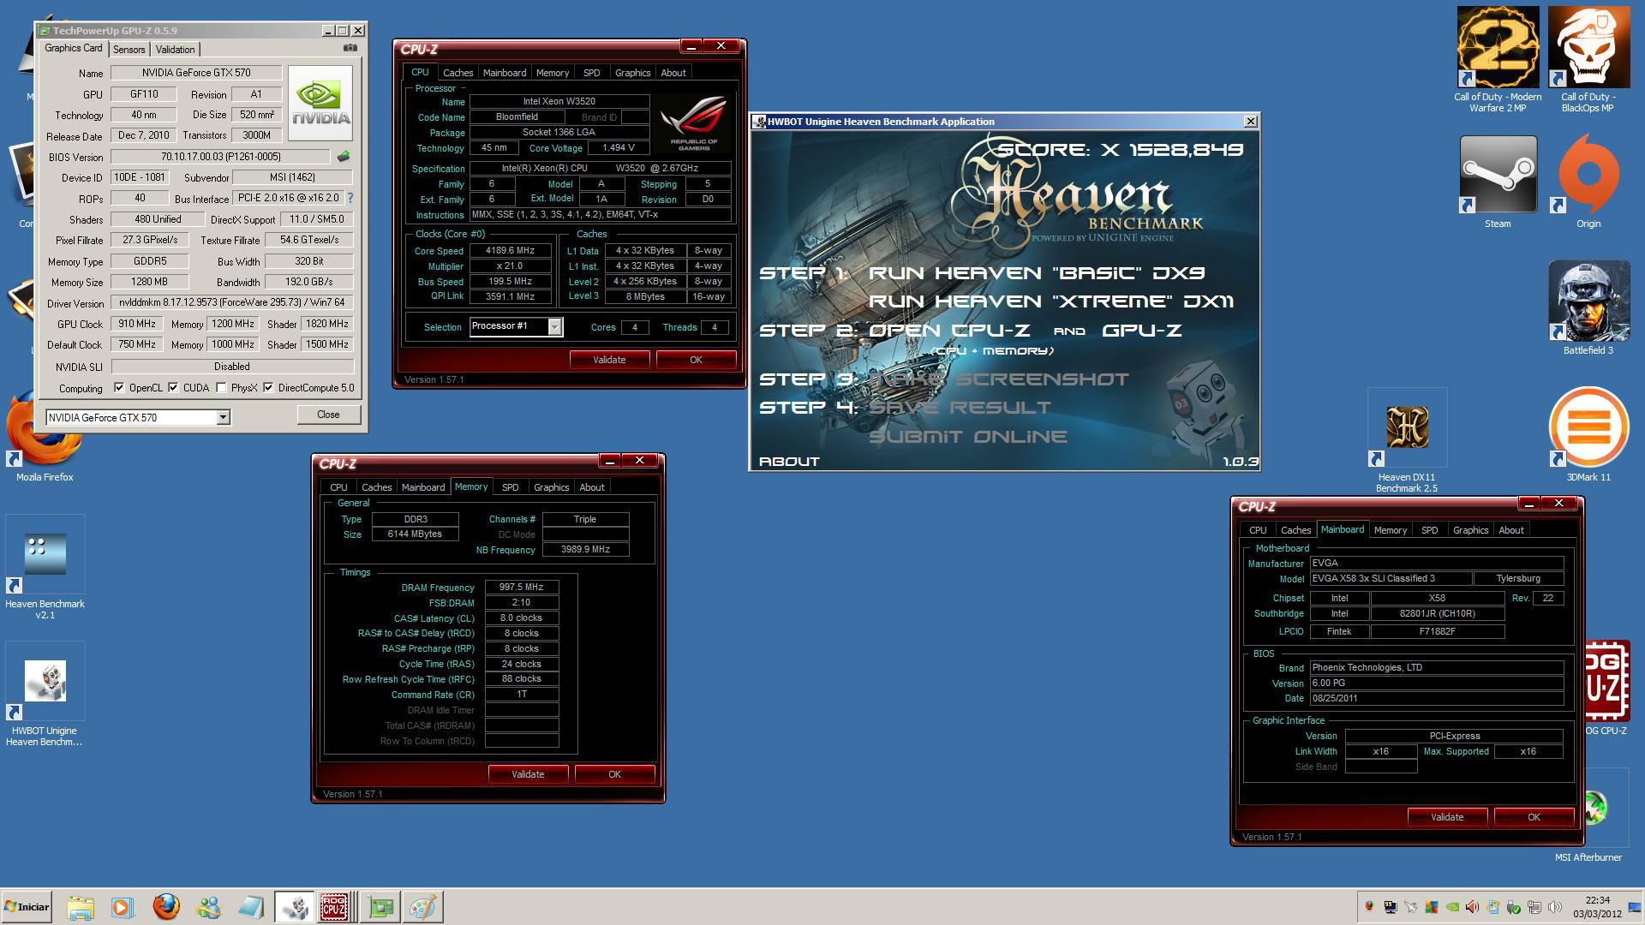Toggle the CUDA checkbox in GPU-Z
1645x925 pixels.
pyautogui.click(x=173, y=388)
